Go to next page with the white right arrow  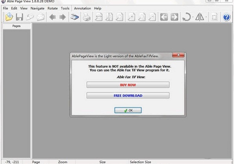point(174,17)
